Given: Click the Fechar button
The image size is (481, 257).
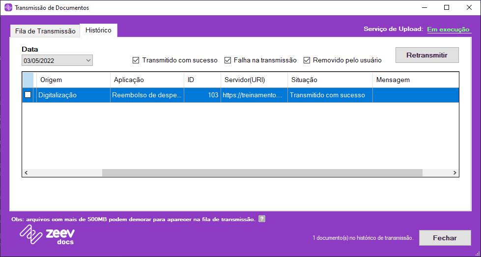Looking at the screenshot, I should pyautogui.click(x=445, y=238).
